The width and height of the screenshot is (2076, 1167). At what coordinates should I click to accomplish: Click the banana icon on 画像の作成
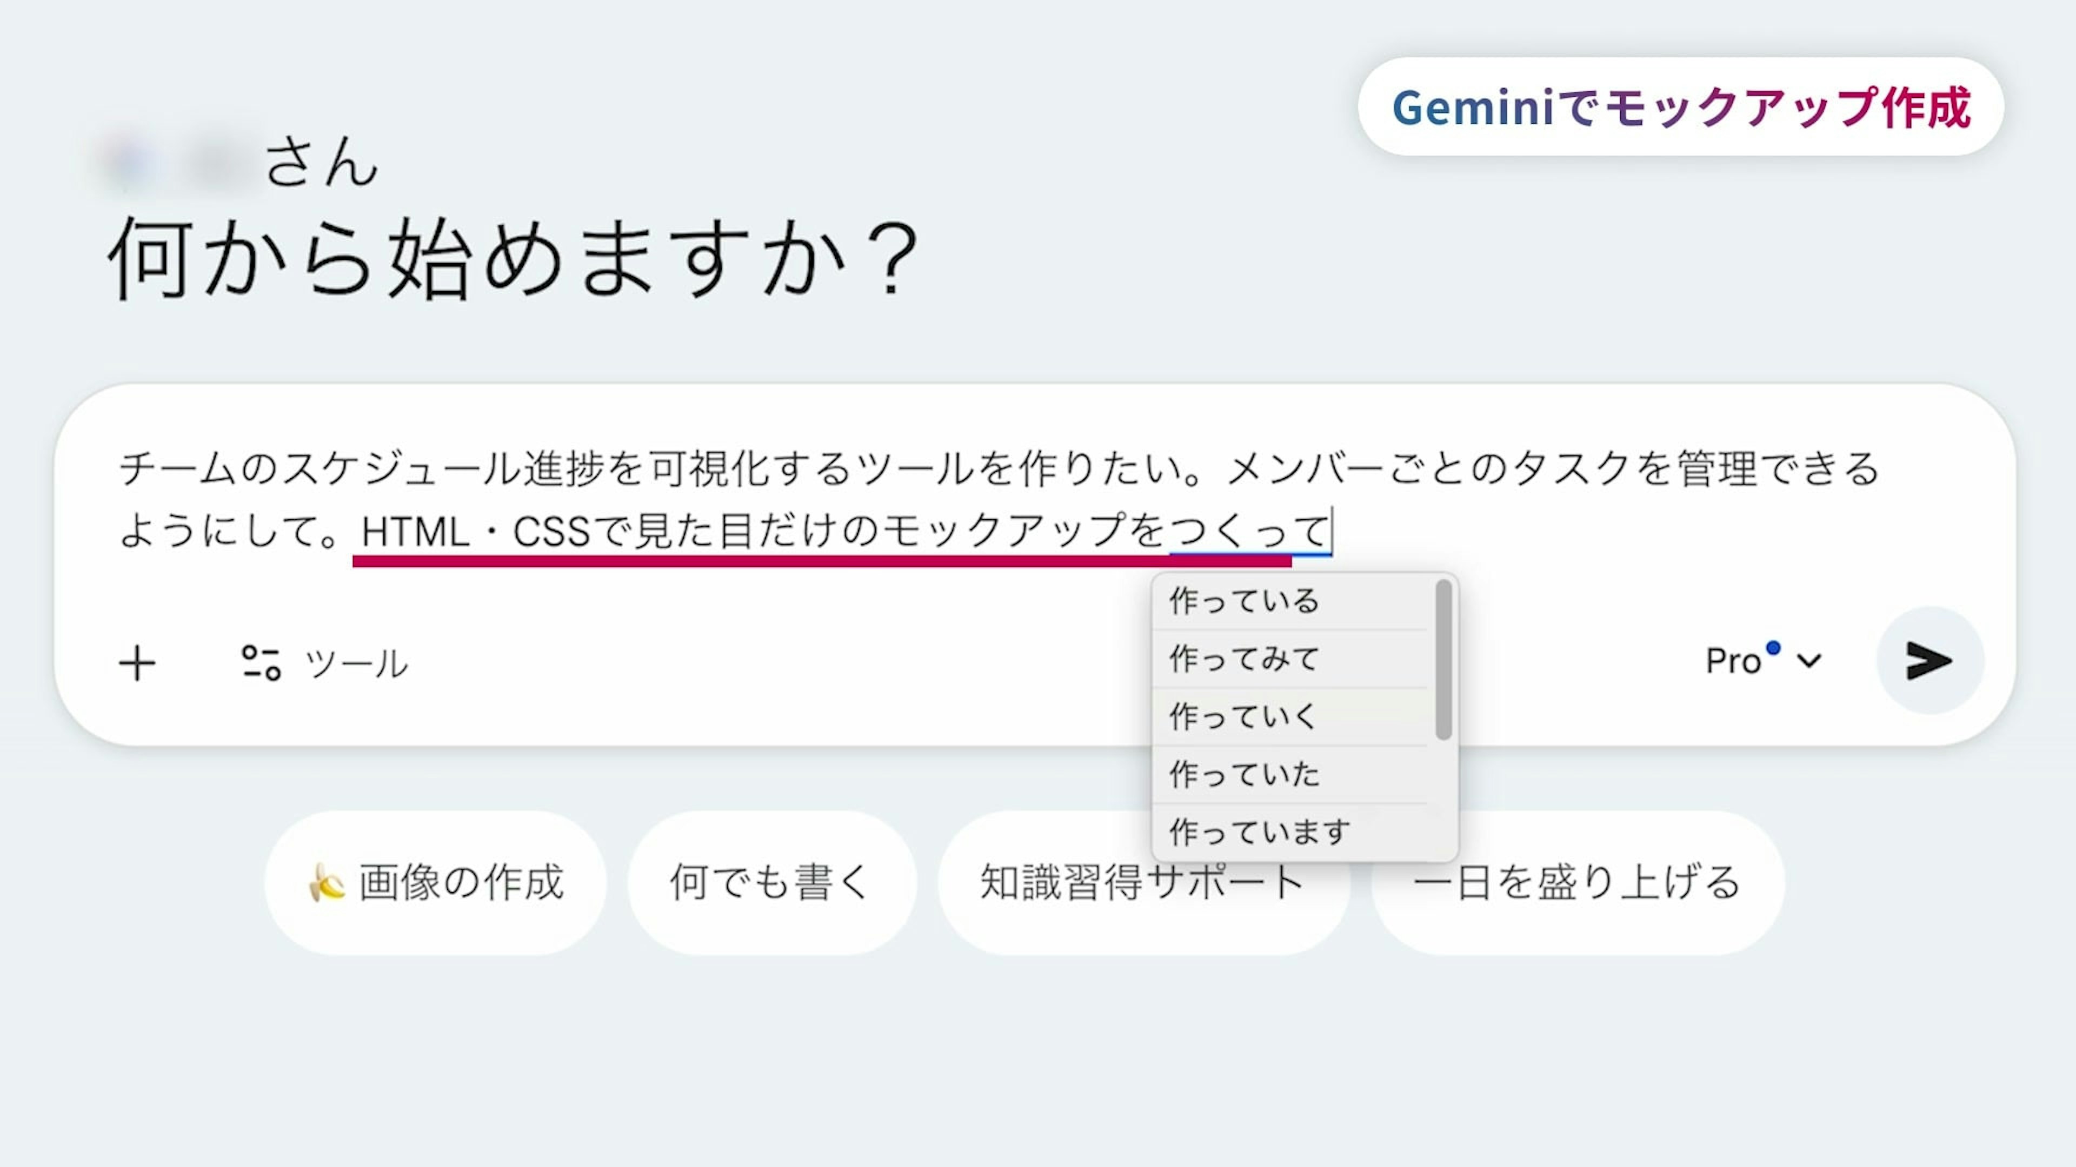point(327,882)
